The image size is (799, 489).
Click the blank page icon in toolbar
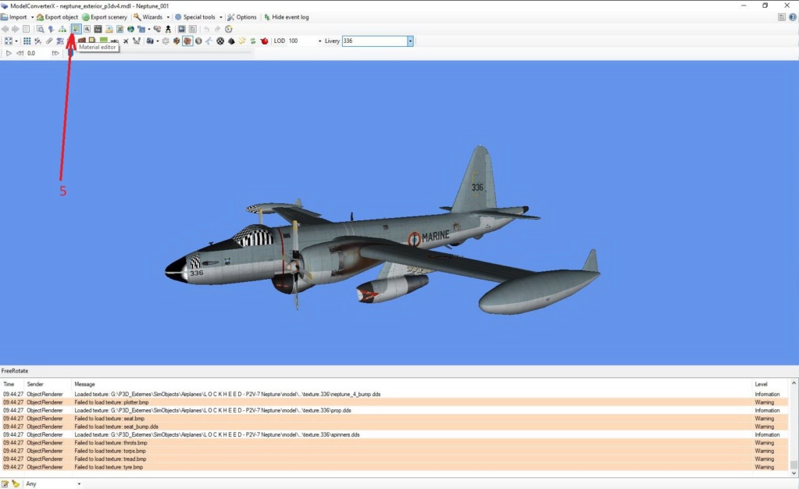coord(26,29)
